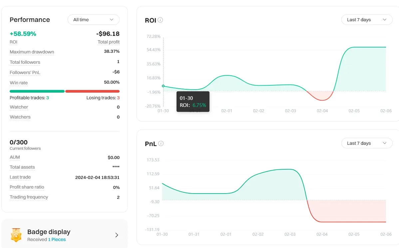Click the Win rate label

[19, 83]
